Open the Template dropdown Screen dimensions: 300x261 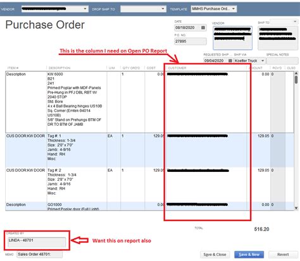pyautogui.click(x=234, y=9)
